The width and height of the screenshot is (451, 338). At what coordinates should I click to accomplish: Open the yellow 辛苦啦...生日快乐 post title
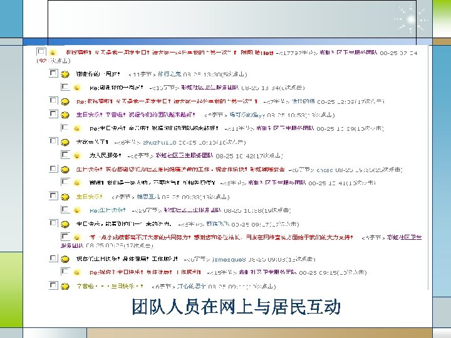tap(110, 286)
